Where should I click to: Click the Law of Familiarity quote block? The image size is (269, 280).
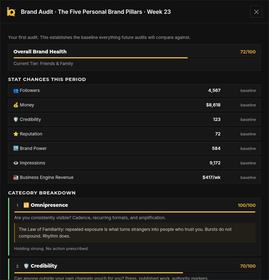coord(135,233)
